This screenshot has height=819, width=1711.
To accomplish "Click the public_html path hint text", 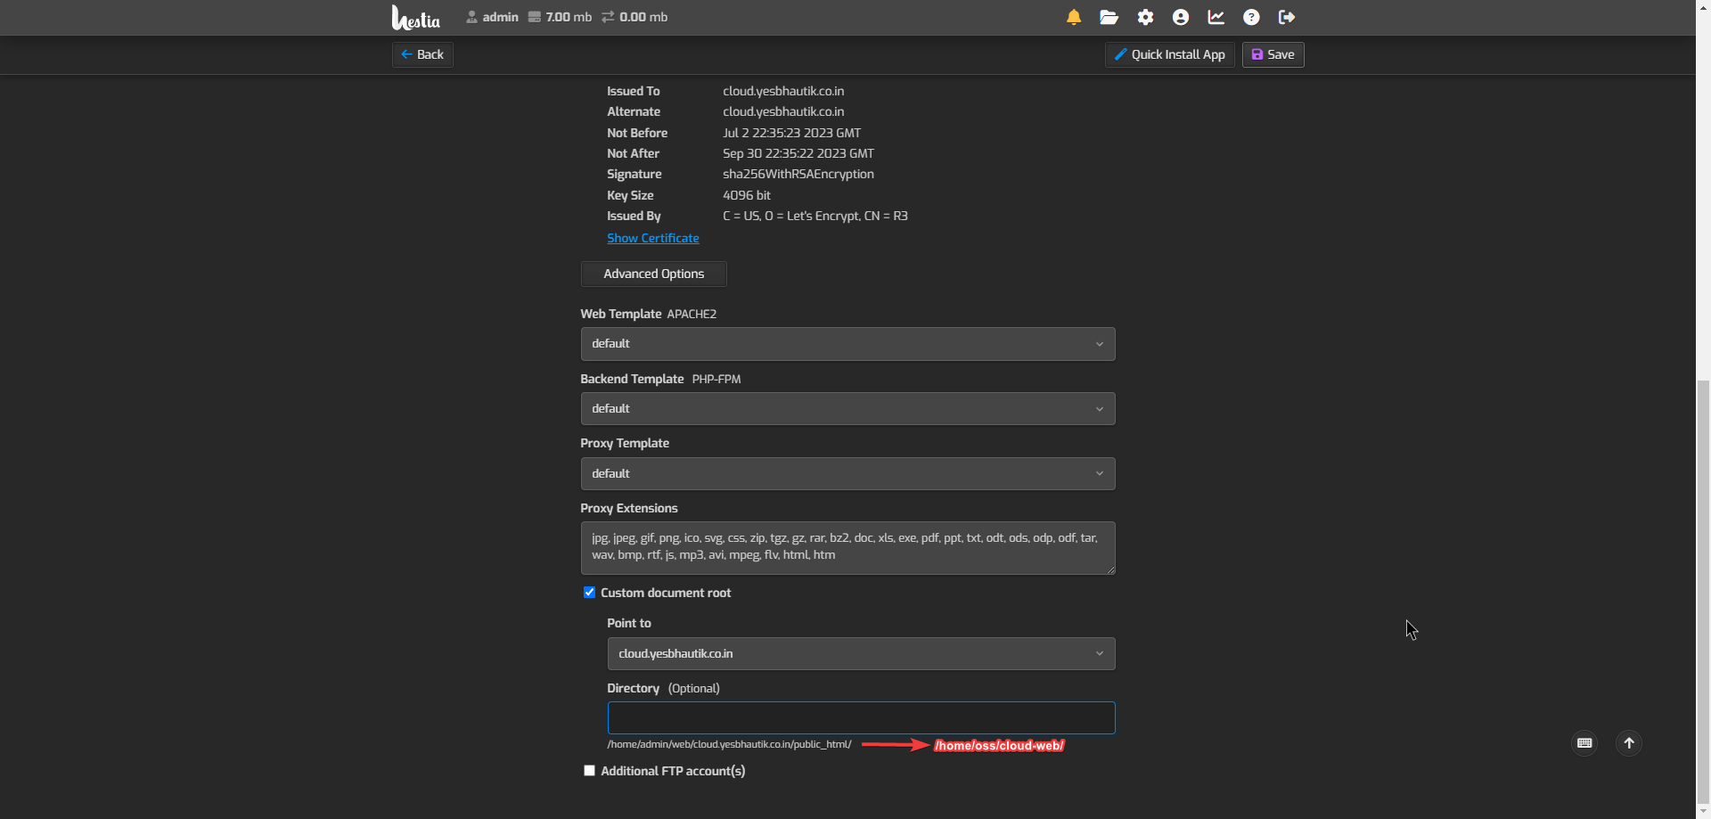I will (x=729, y=744).
